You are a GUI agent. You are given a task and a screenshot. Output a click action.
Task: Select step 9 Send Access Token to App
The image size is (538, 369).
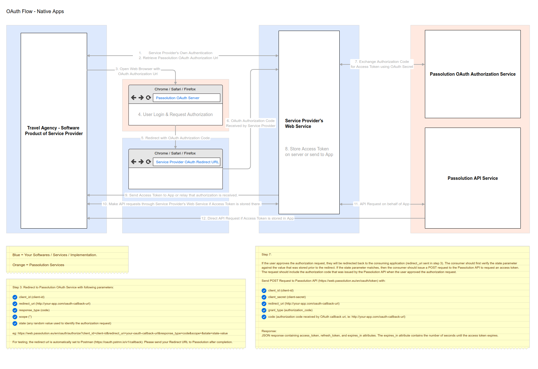tap(181, 195)
